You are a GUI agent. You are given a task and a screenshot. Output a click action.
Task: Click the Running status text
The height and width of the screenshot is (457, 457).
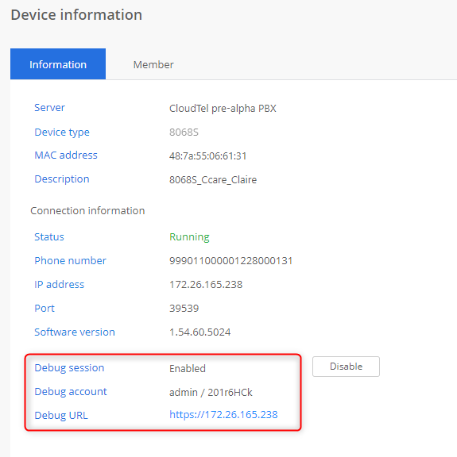point(189,237)
